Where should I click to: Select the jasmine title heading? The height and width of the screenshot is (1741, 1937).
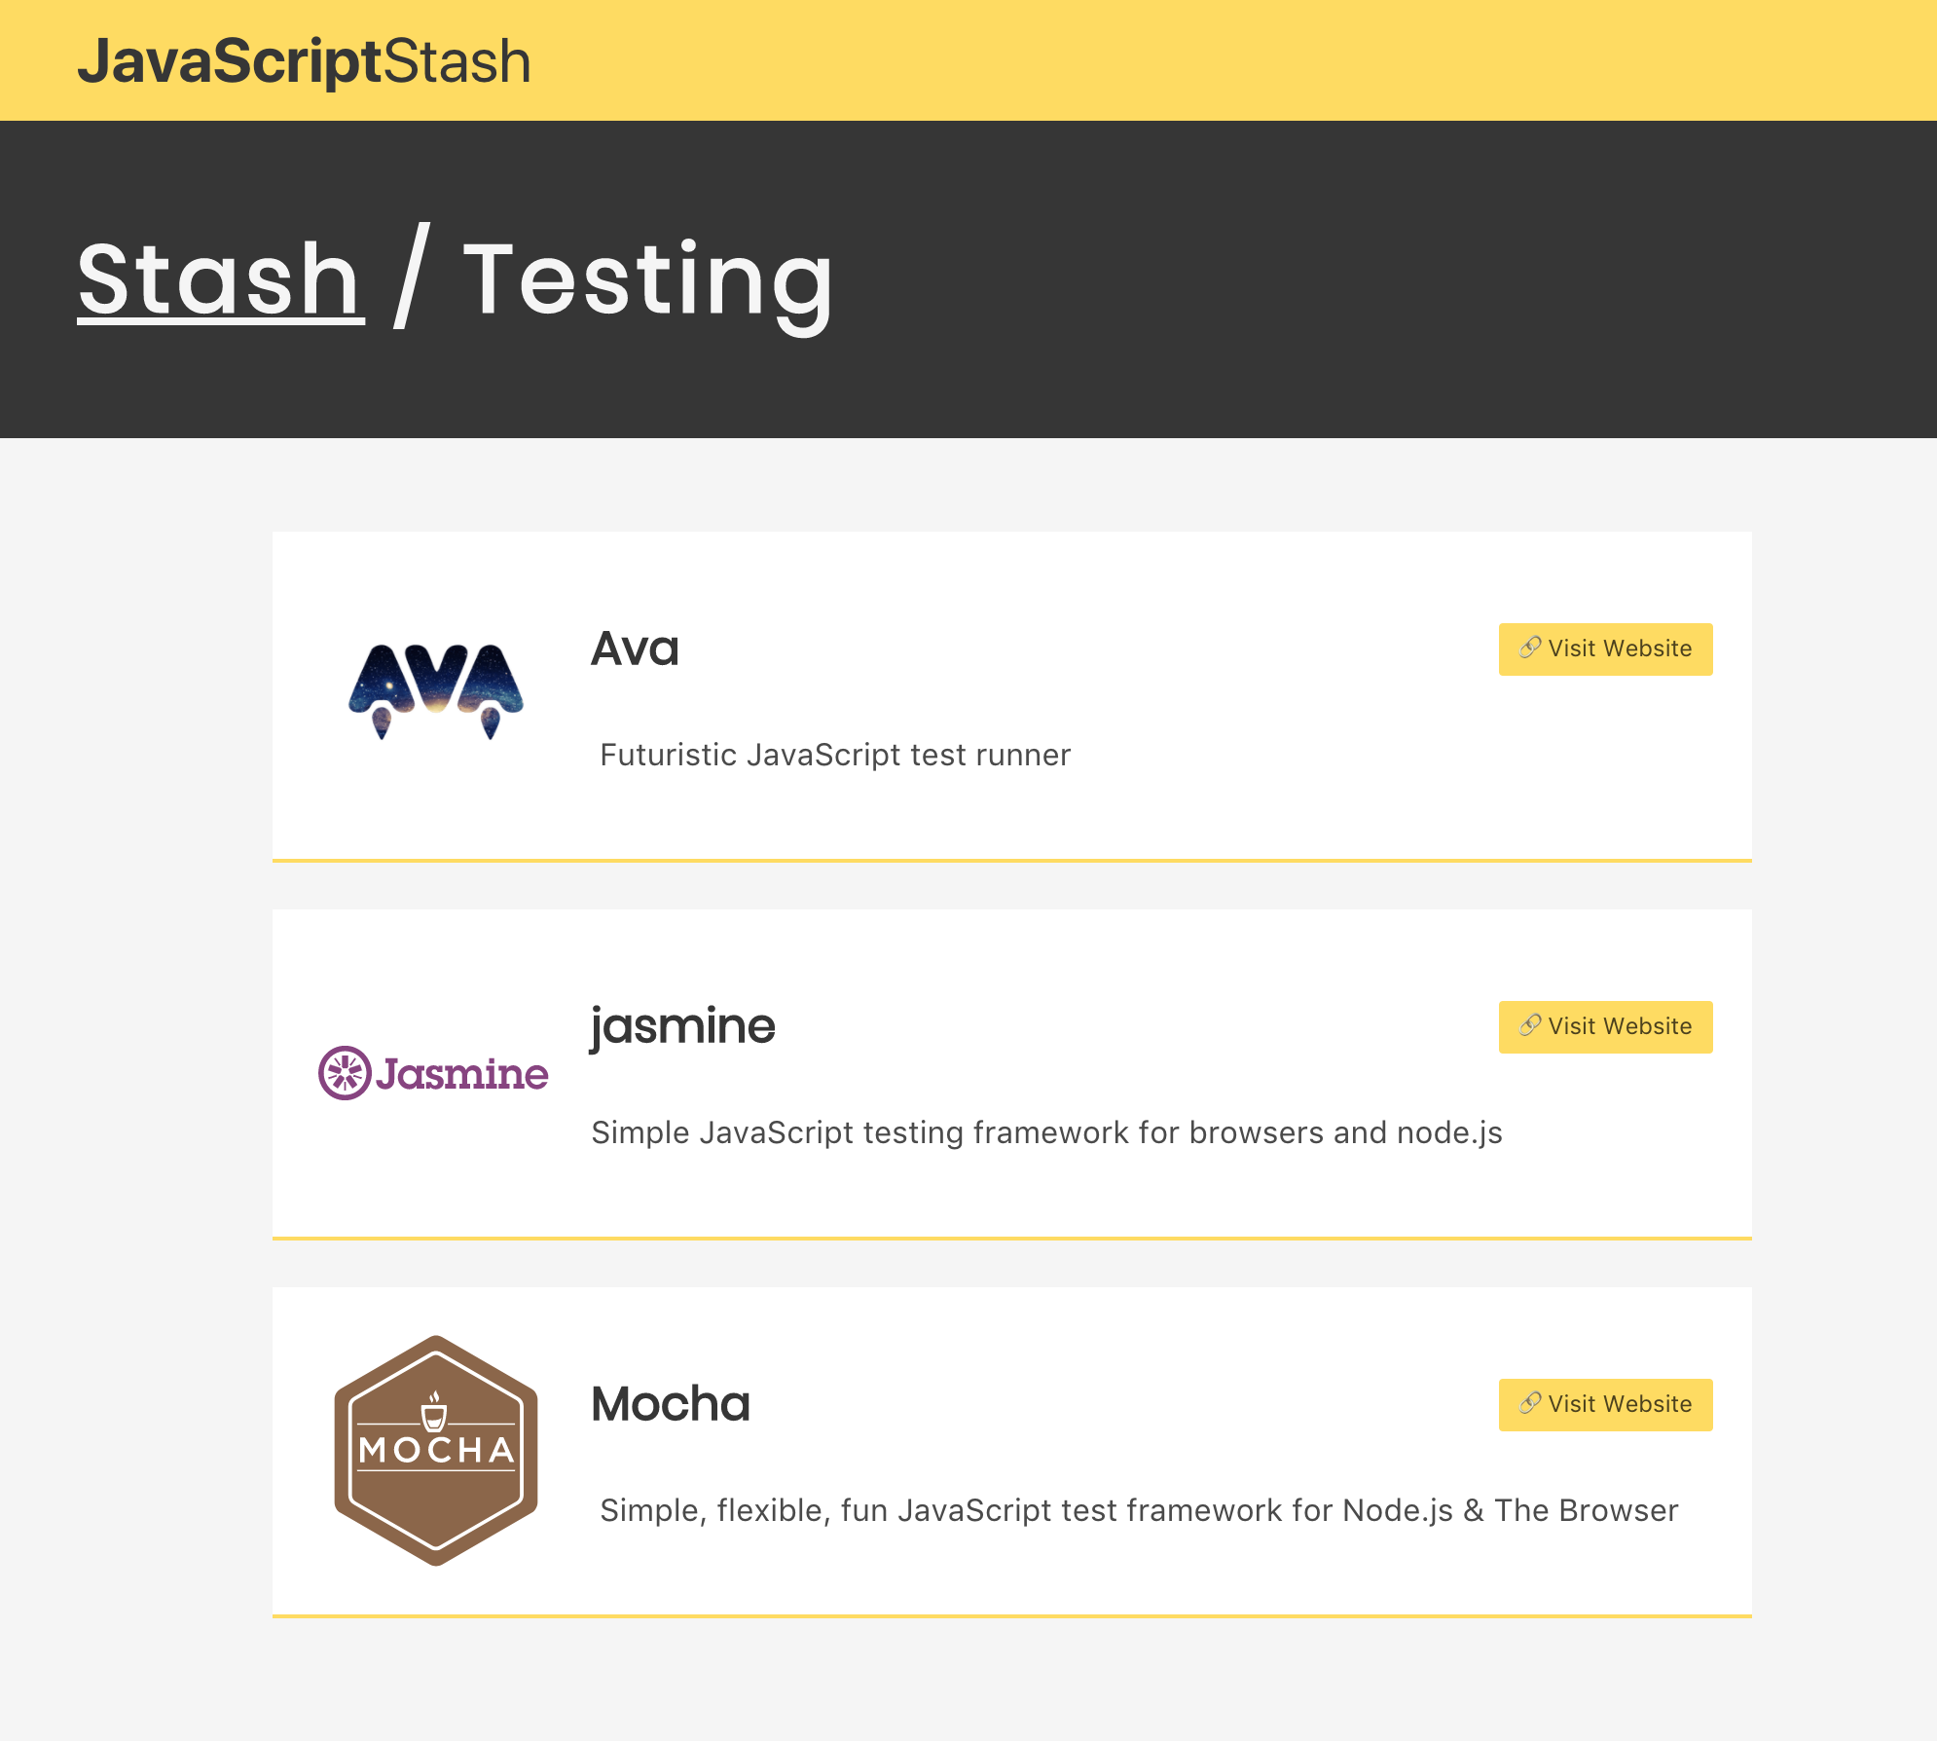[x=682, y=1026]
